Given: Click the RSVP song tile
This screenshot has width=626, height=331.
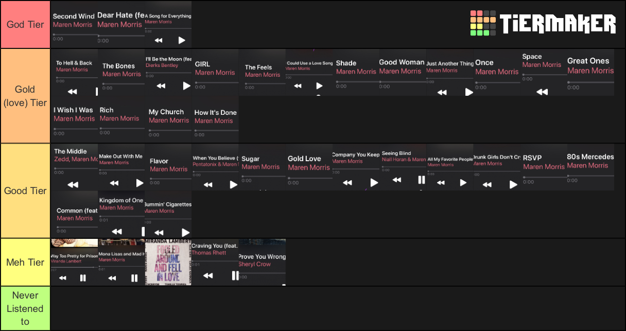Looking at the screenshot, I should tap(543, 167).
